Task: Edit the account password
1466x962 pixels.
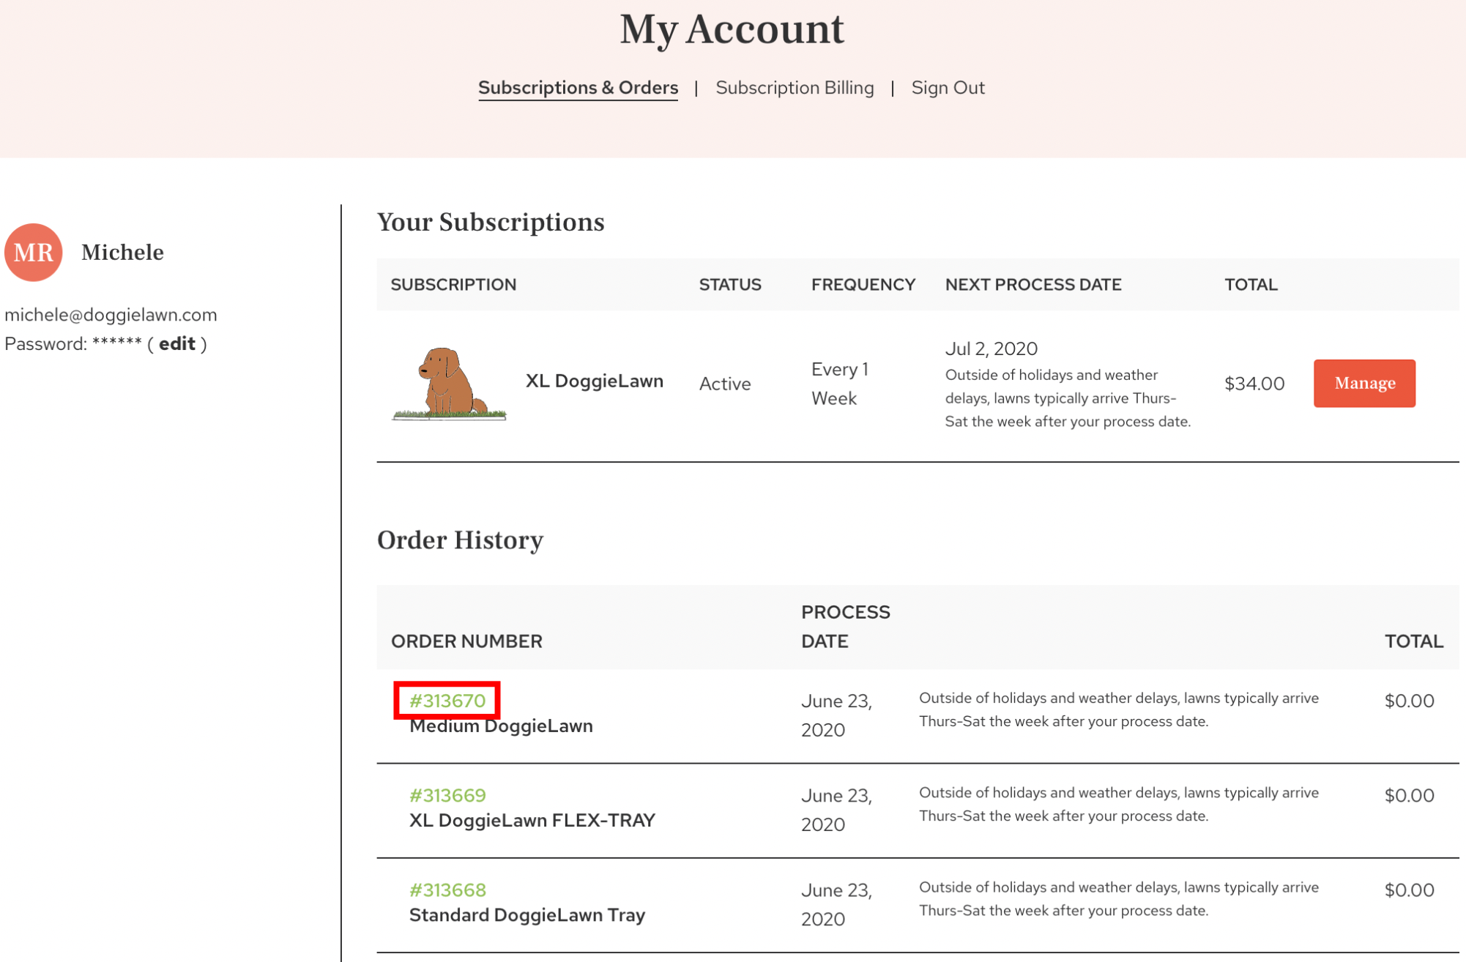Action: (177, 344)
